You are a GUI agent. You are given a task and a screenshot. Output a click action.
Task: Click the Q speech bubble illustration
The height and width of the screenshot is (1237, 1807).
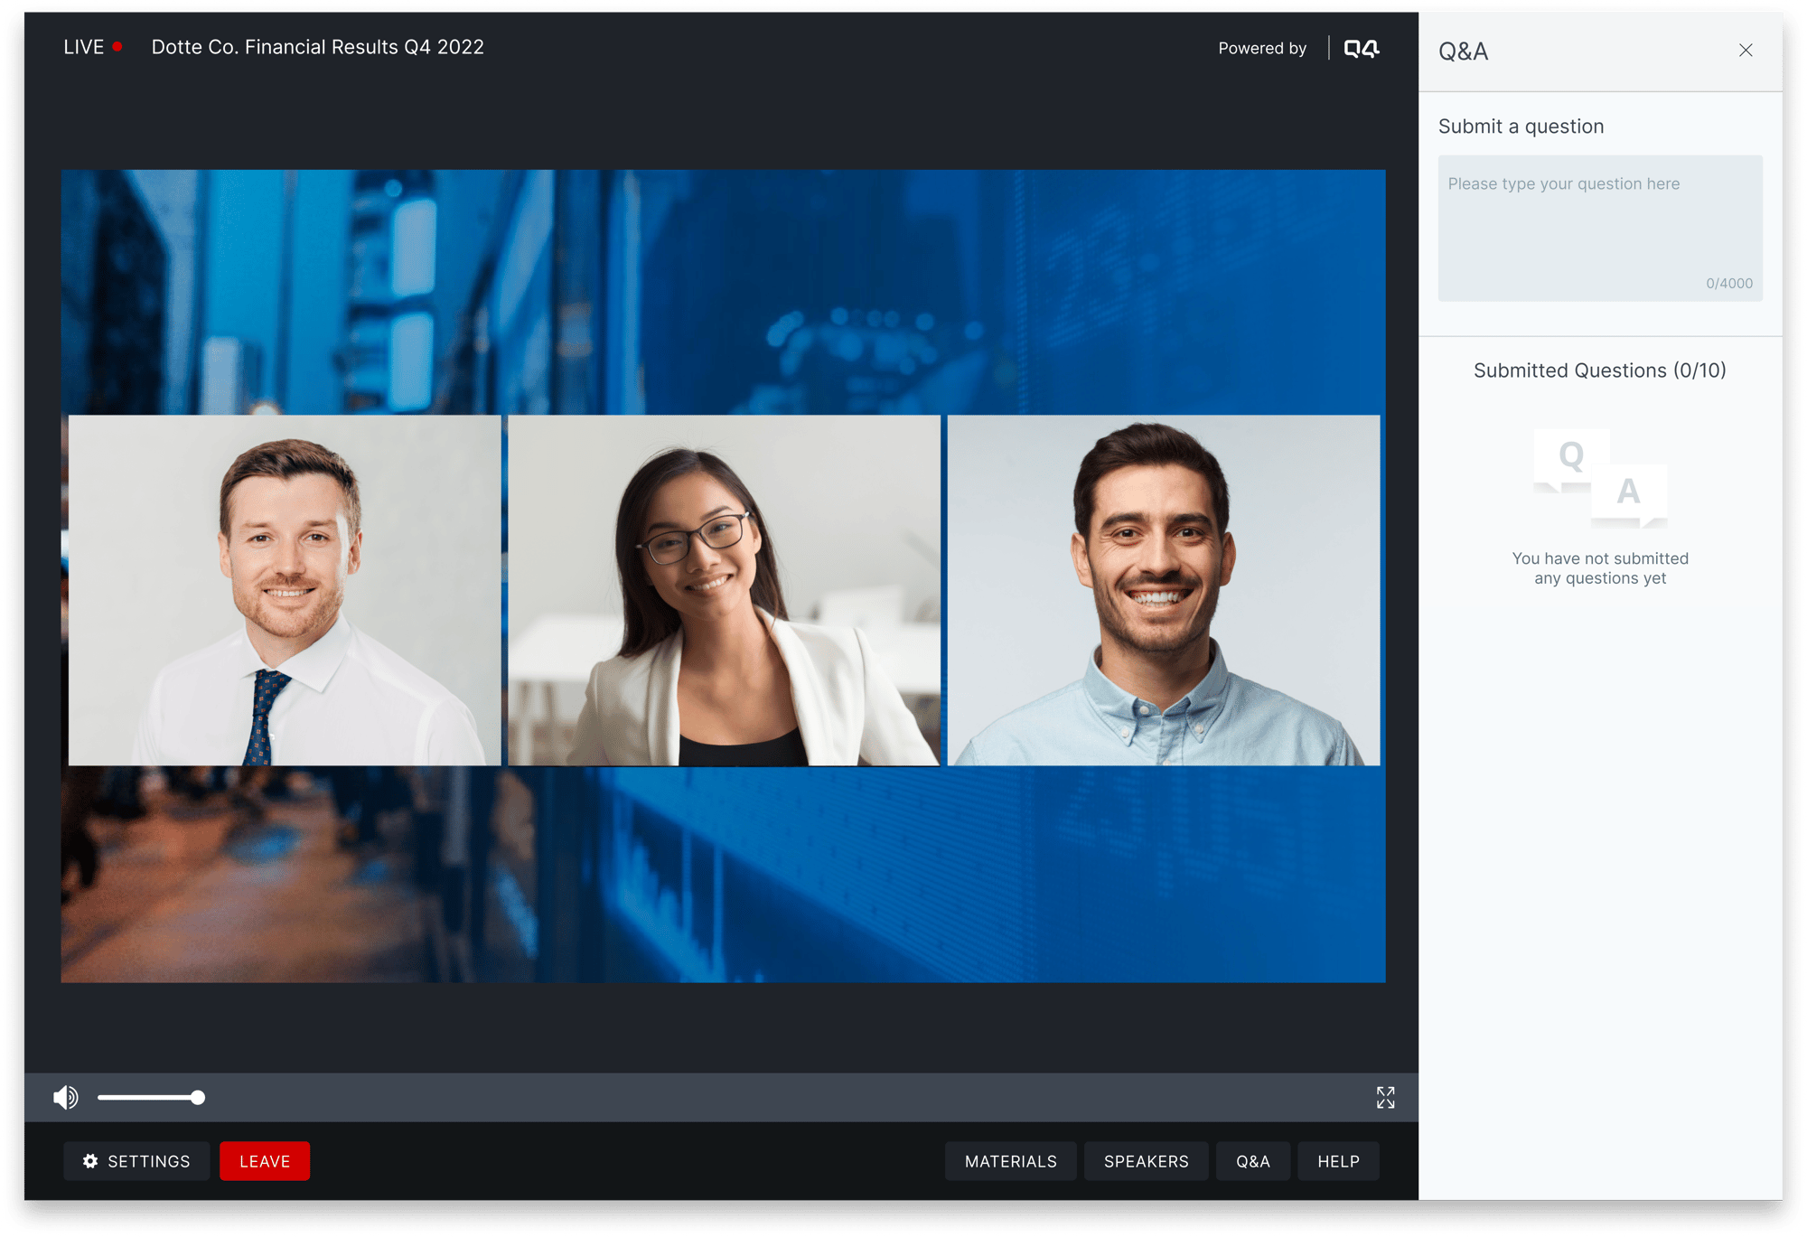click(x=1572, y=456)
